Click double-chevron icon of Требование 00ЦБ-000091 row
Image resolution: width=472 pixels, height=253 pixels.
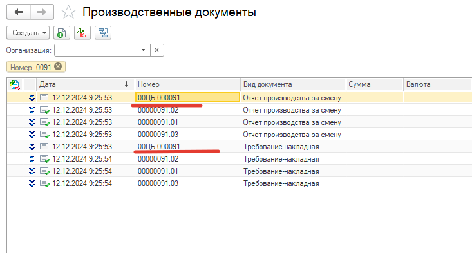coord(32,147)
